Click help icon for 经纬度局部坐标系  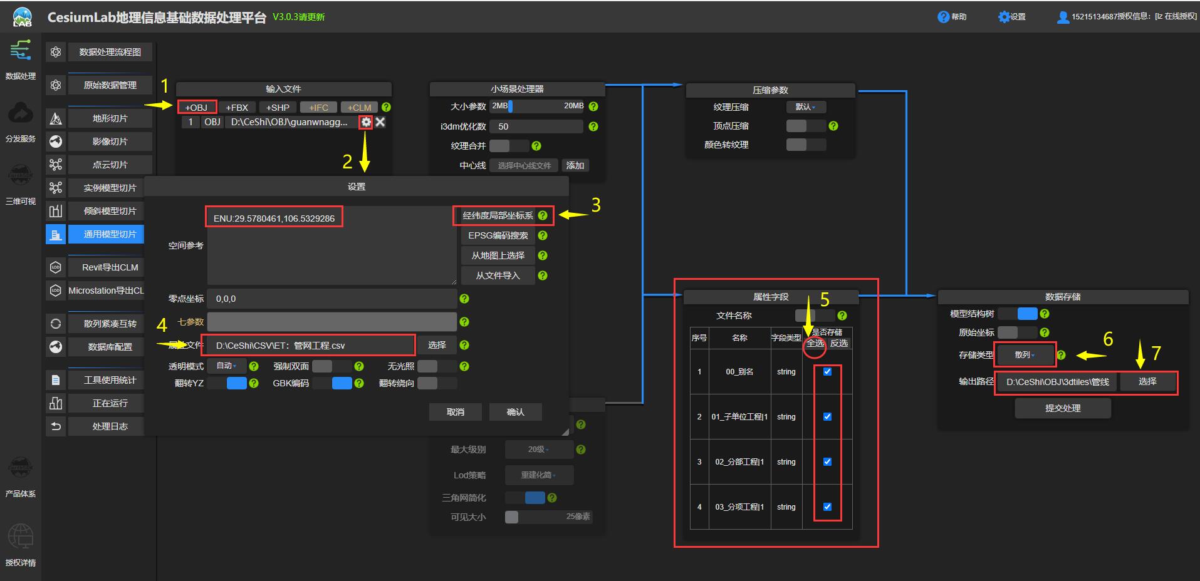[x=543, y=215]
